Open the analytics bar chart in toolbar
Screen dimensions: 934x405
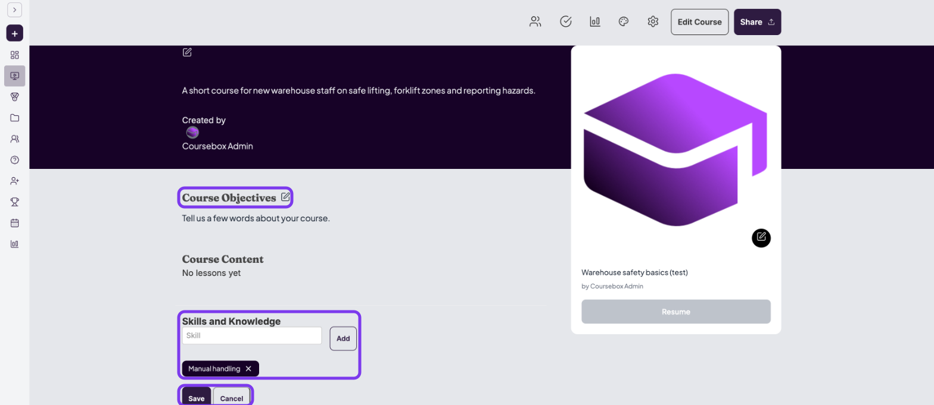click(x=595, y=22)
